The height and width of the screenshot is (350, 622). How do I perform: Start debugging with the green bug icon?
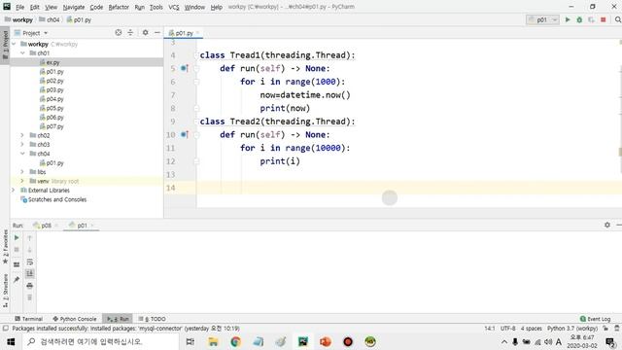579,19
